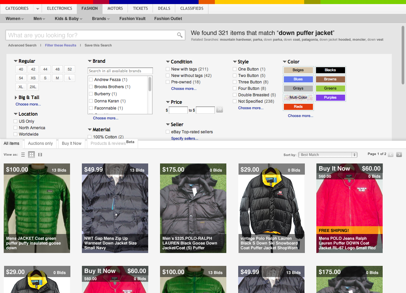Enable eBay Top-rated sellers filter

pyautogui.click(x=168, y=132)
